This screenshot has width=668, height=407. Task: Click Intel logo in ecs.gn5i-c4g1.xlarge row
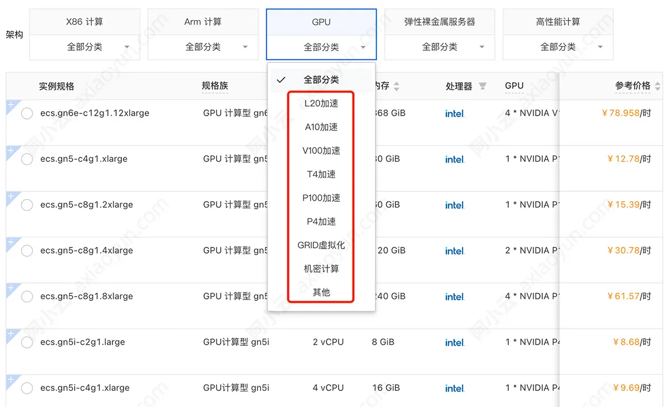point(455,388)
